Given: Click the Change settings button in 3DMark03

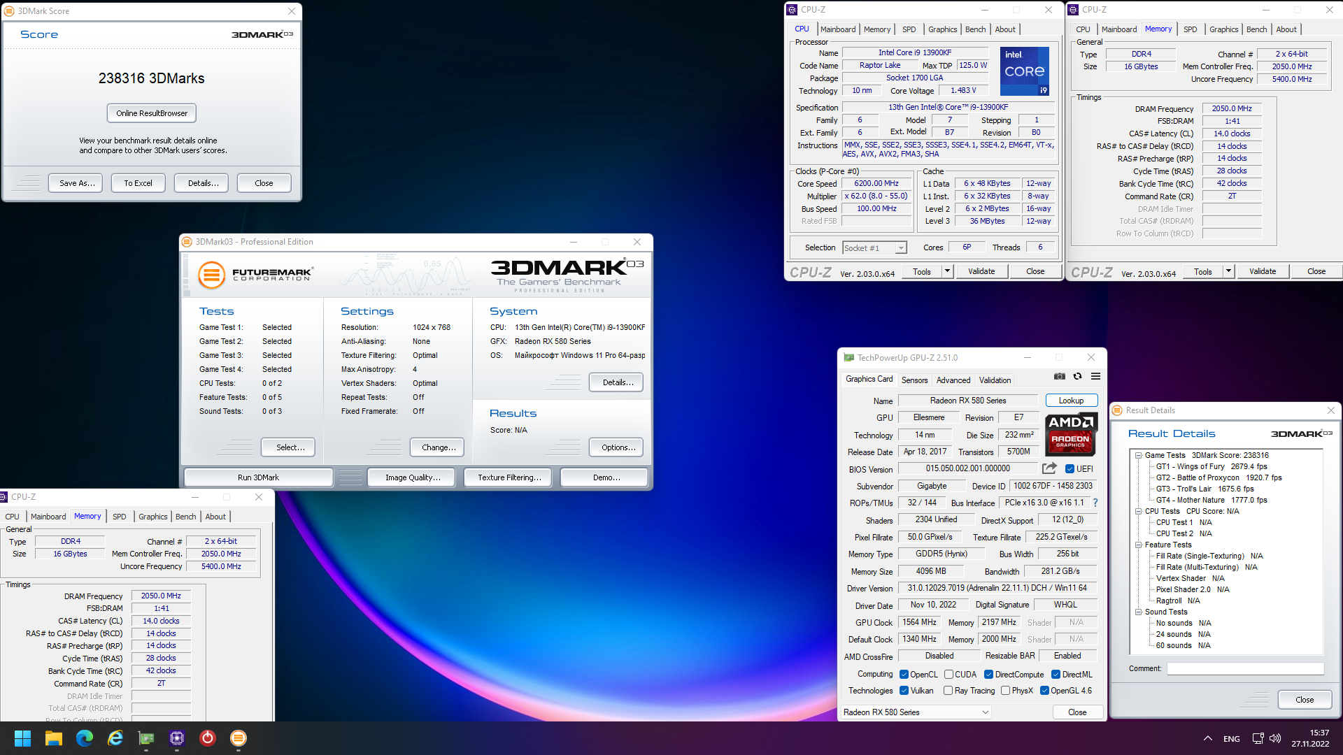Looking at the screenshot, I should pos(439,447).
